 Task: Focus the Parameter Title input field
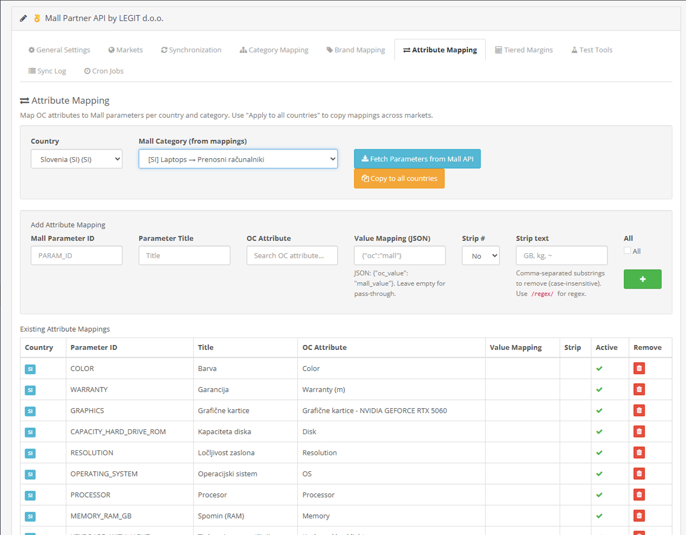(x=184, y=256)
